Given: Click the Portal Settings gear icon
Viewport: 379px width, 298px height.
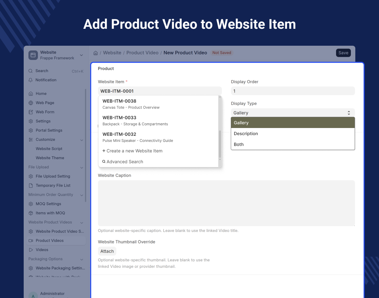Looking at the screenshot, I should (31, 130).
